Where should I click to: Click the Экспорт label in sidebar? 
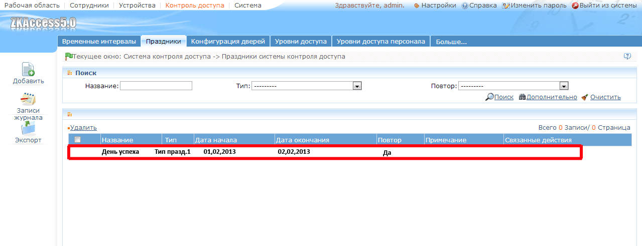click(x=28, y=140)
